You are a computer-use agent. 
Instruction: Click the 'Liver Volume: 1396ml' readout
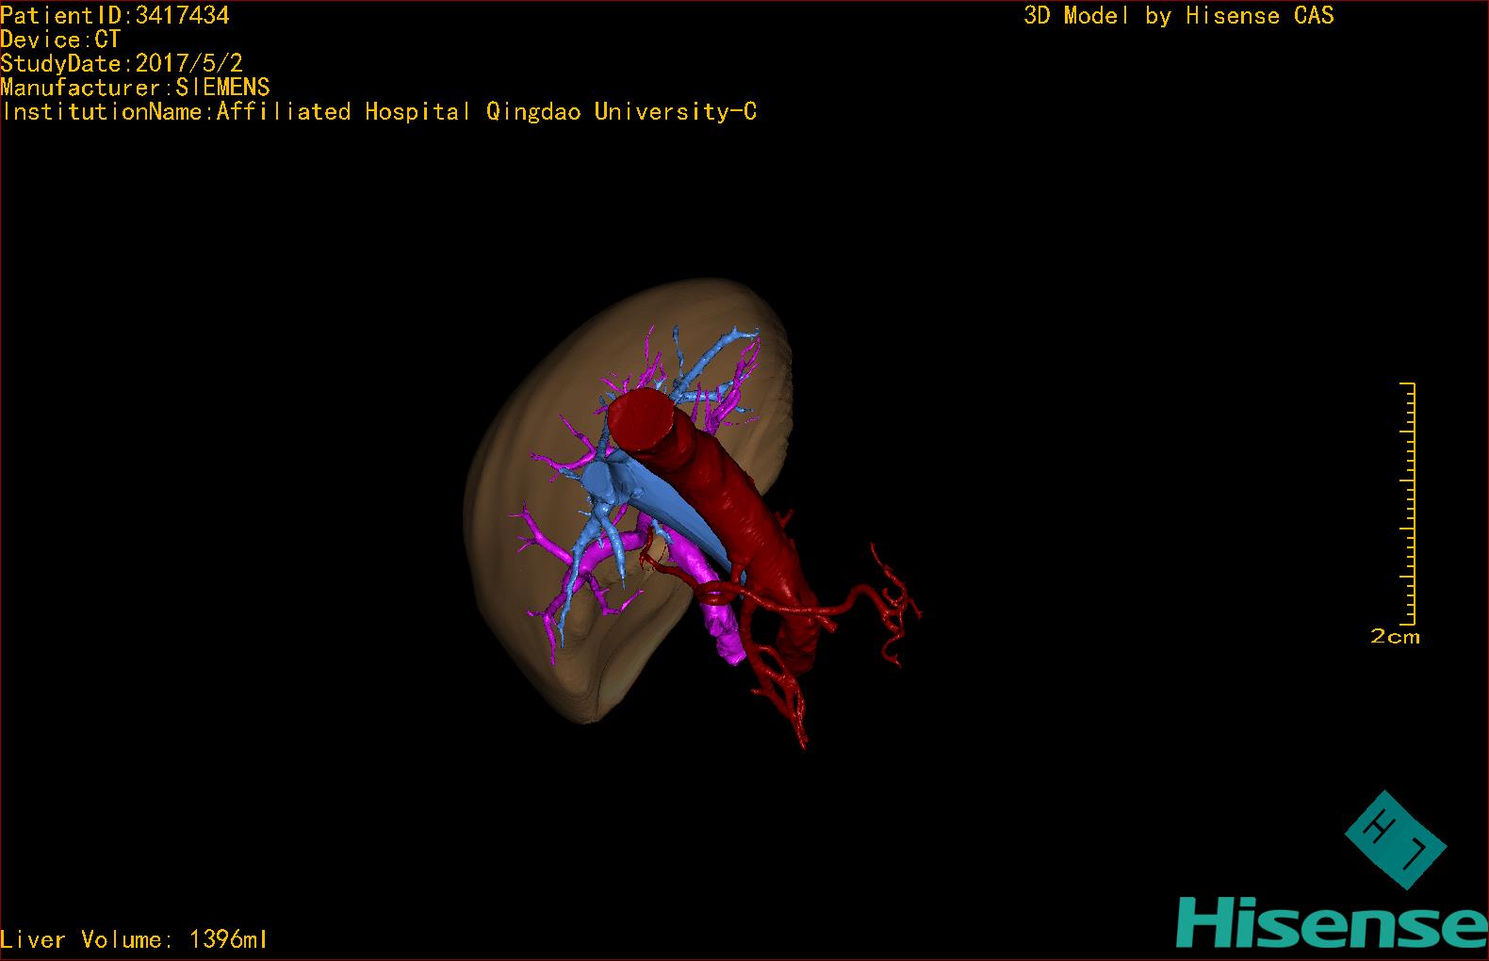coord(134,939)
